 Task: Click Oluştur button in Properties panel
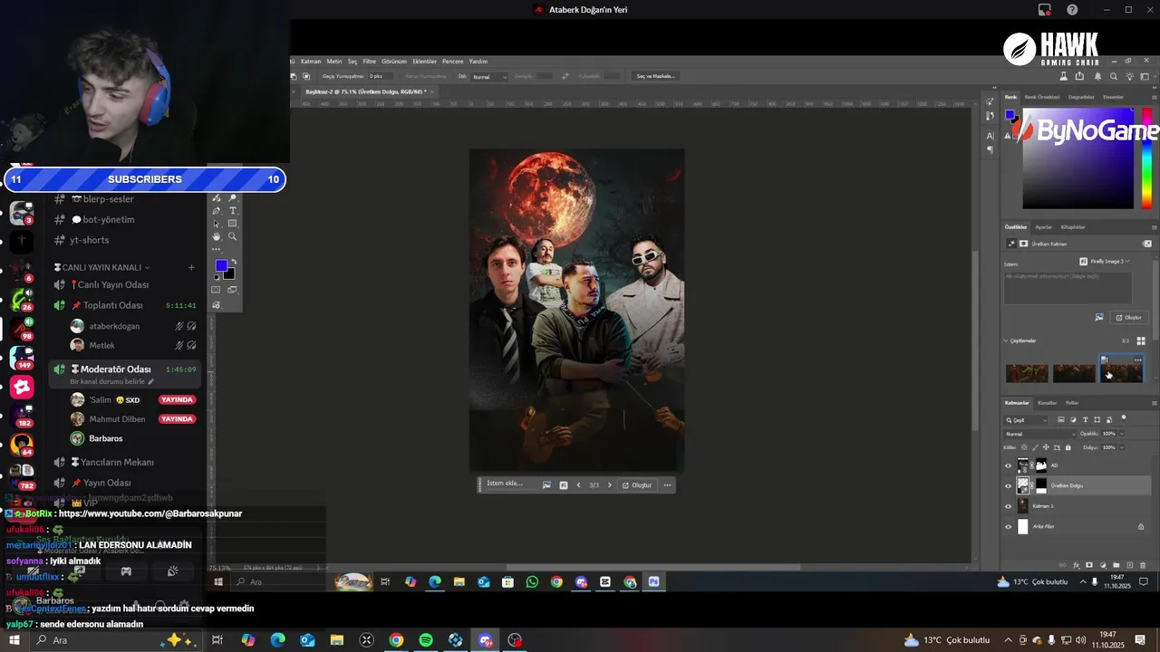pos(1129,318)
